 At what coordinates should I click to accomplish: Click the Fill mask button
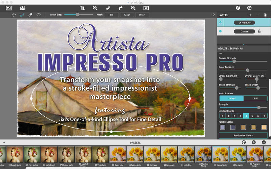[x=111, y=15]
